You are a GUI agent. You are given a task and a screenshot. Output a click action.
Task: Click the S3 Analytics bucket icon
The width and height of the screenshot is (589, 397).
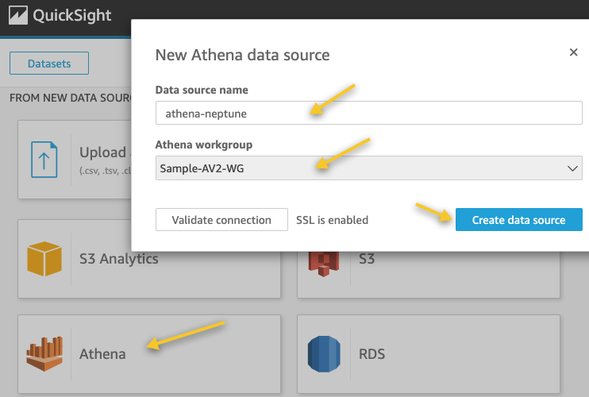44,259
